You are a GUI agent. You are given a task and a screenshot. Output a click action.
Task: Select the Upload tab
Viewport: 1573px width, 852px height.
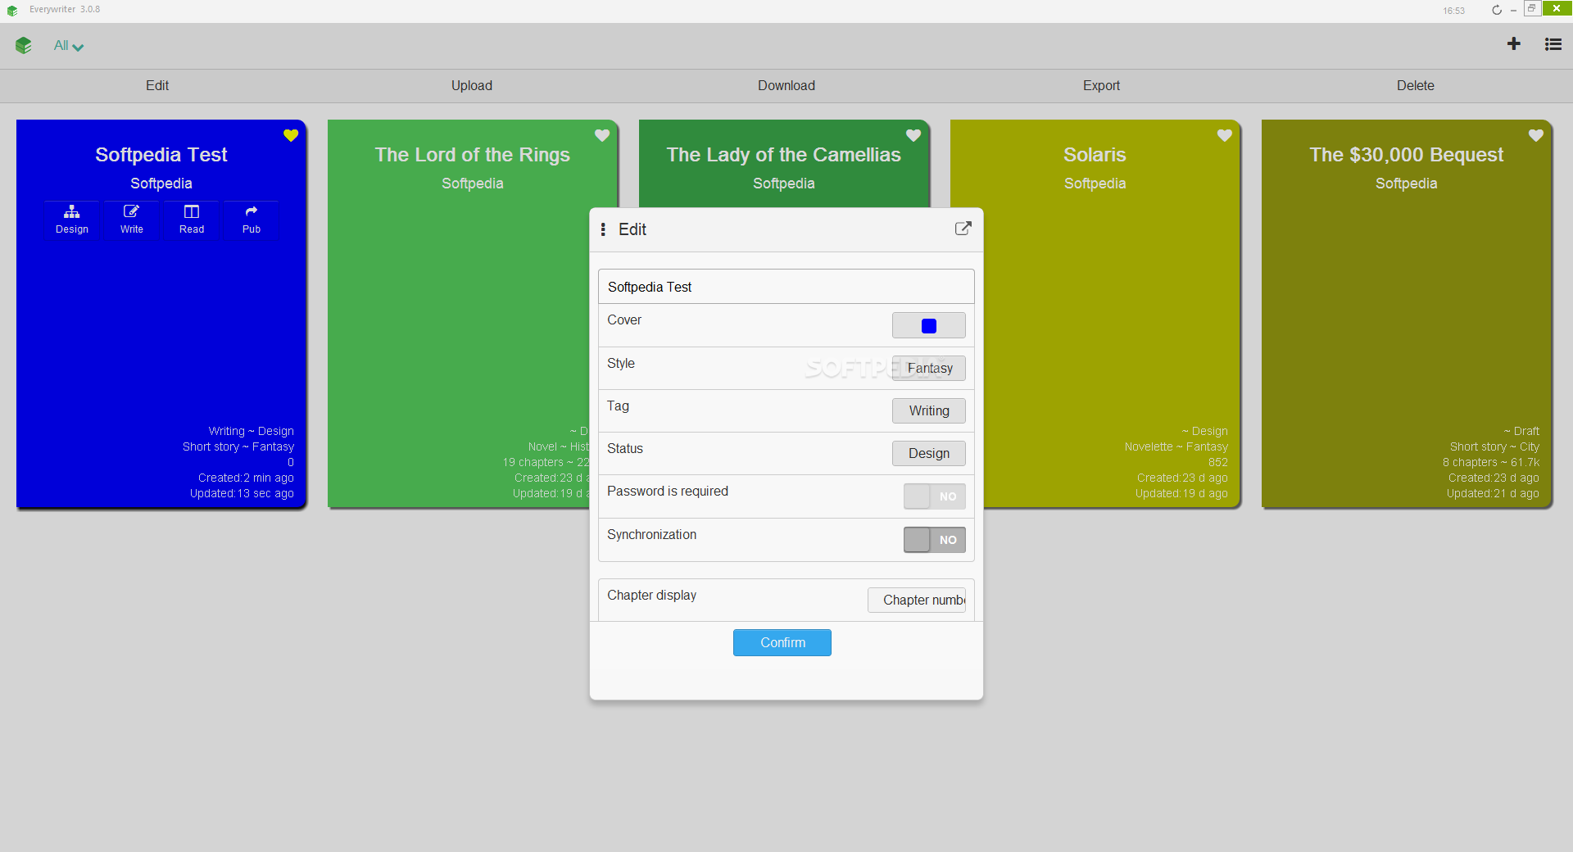(x=472, y=85)
